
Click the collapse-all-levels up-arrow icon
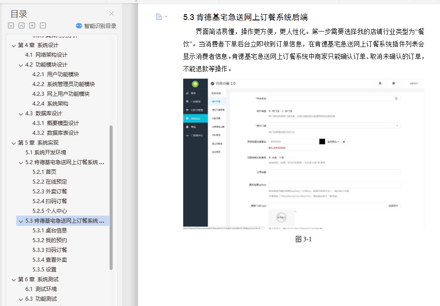click(x=21, y=26)
